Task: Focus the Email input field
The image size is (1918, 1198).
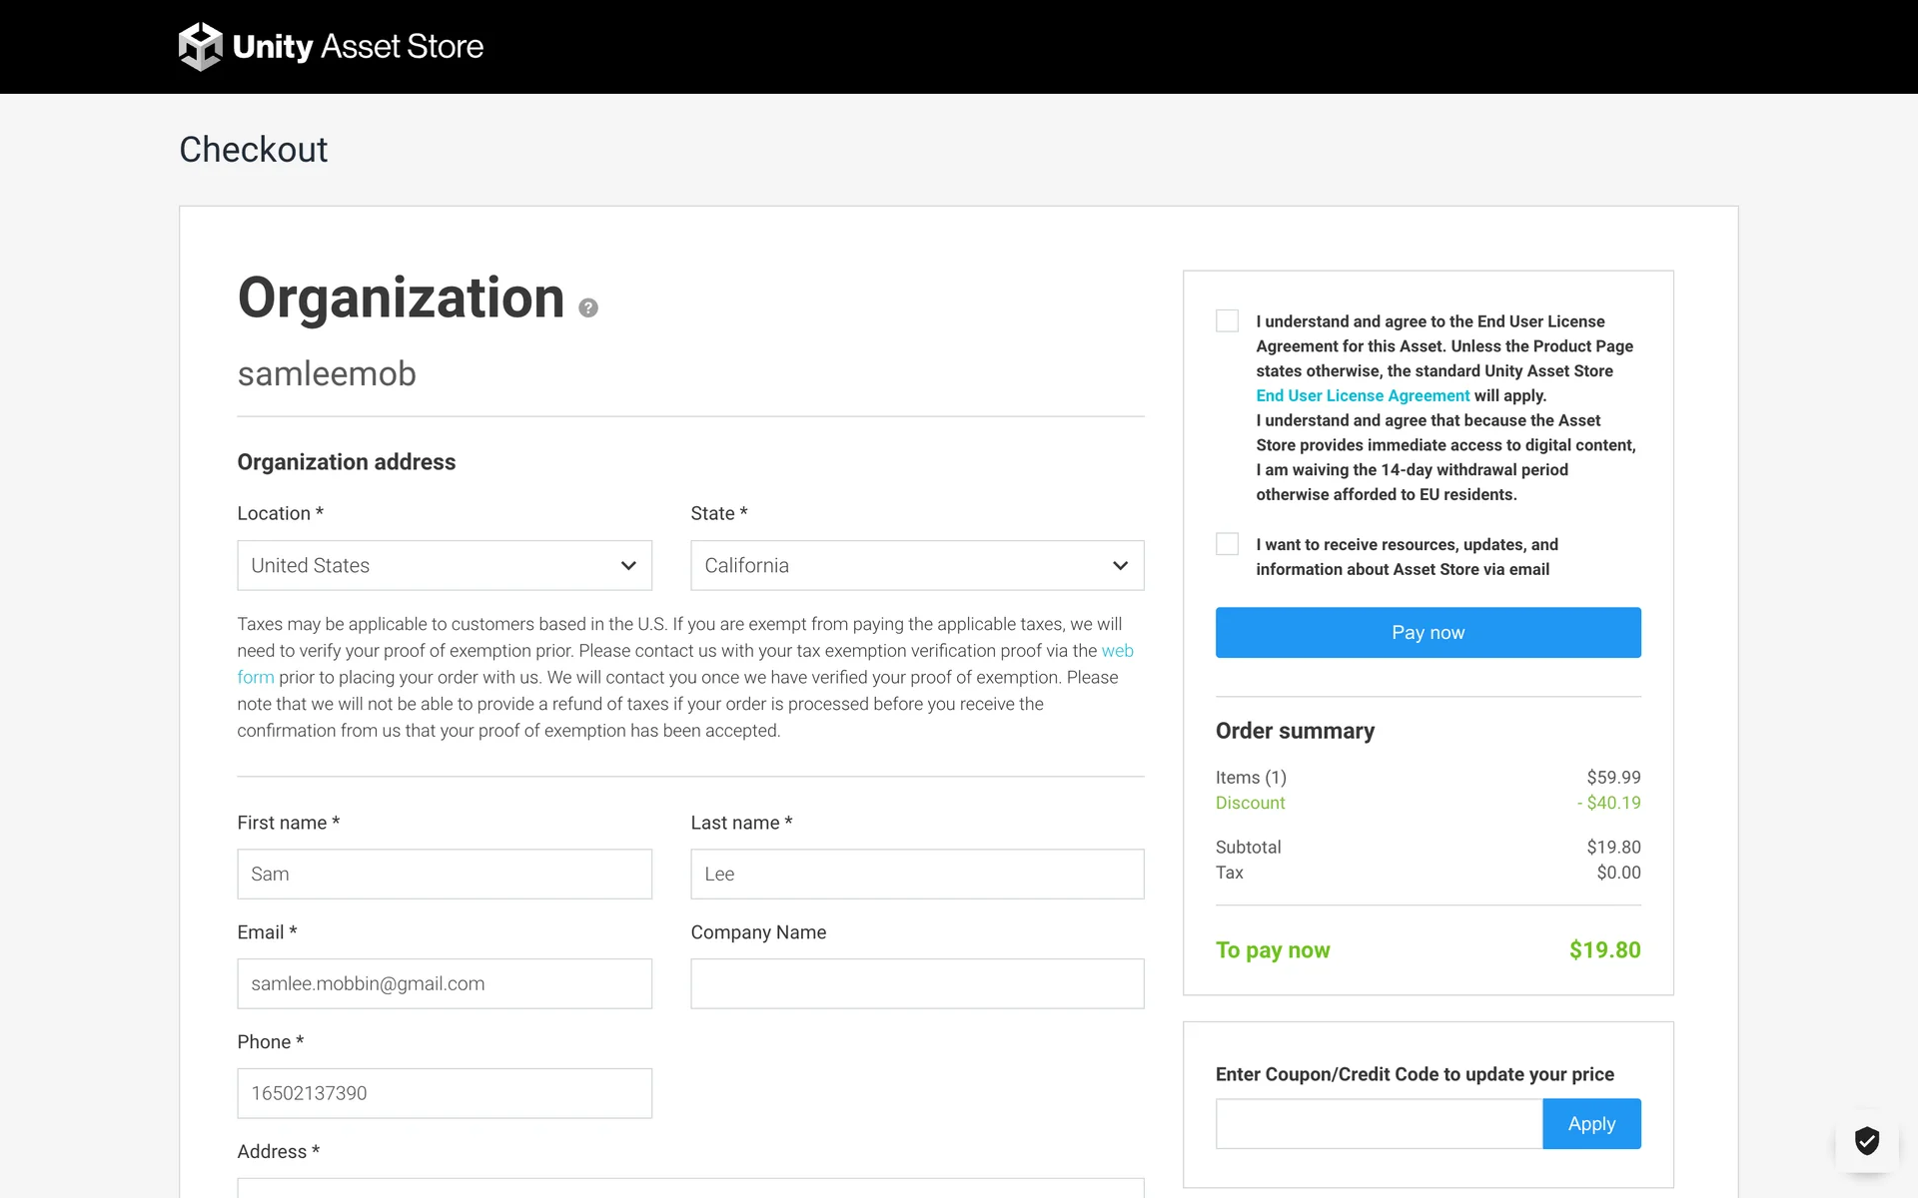Action: click(x=445, y=984)
